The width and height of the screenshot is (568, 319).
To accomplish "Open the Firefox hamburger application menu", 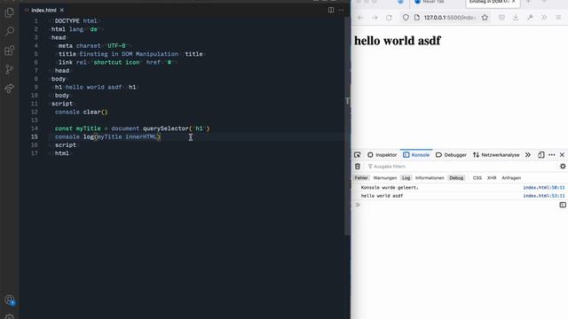I will pyautogui.click(x=558, y=18).
